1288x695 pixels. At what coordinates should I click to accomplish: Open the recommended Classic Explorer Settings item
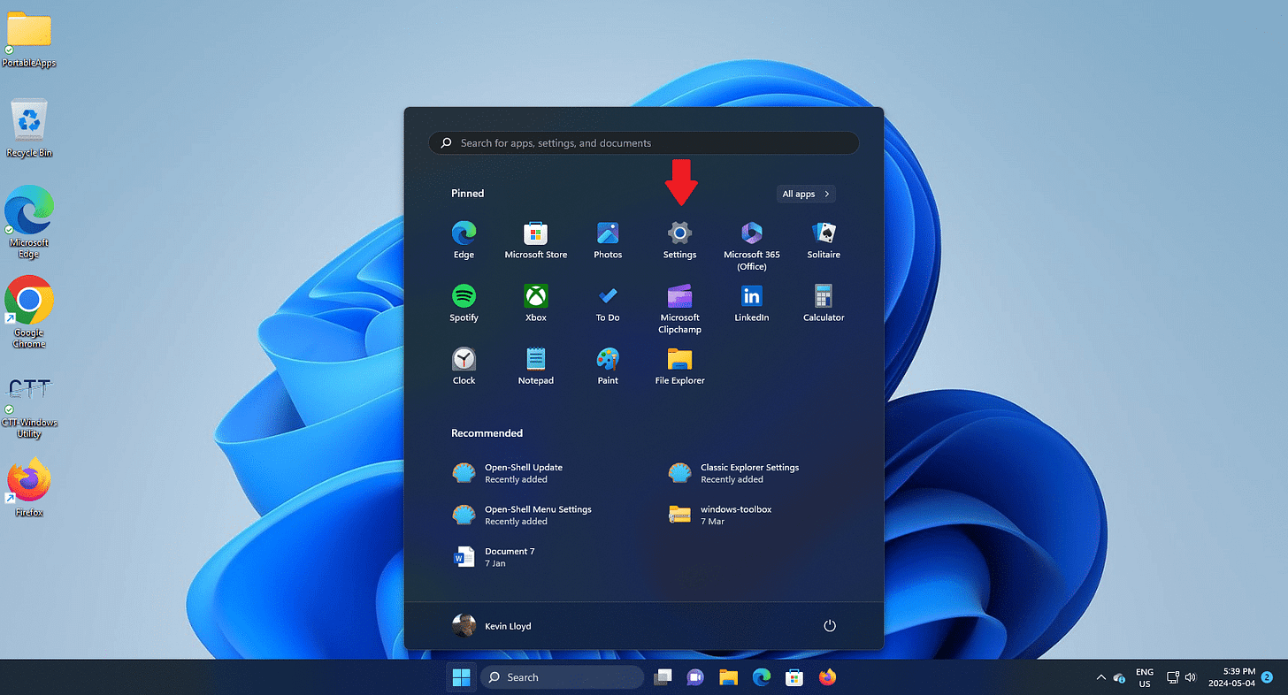[734, 473]
